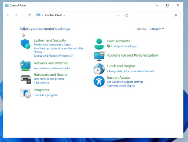Click Optimize visual display link

(x=121, y=86)
